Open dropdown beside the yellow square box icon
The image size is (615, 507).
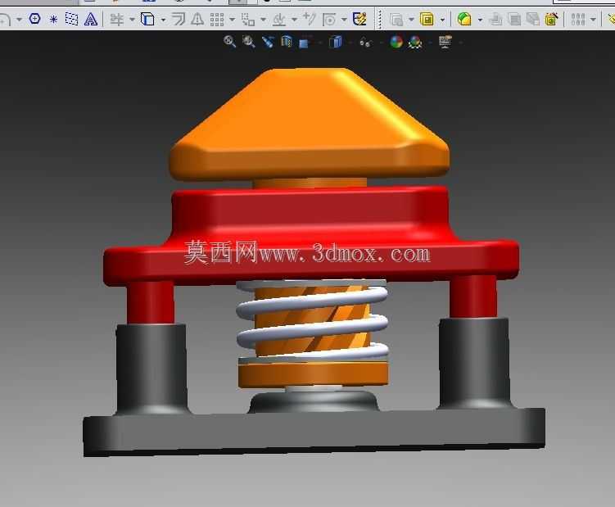click(x=442, y=19)
